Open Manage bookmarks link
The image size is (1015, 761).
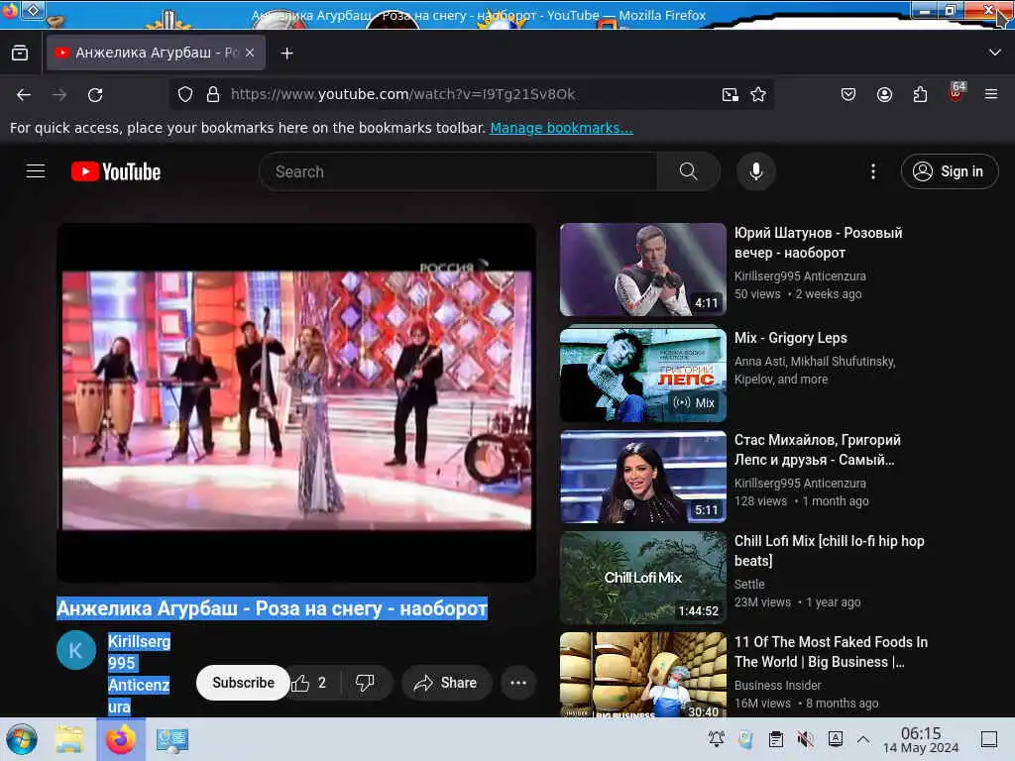point(561,128)
